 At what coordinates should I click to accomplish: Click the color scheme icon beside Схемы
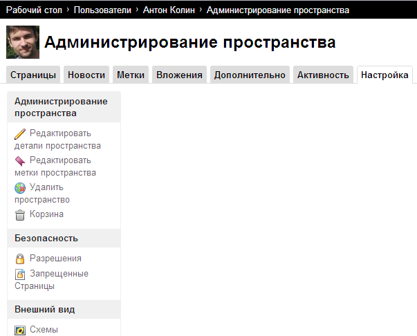20,330
